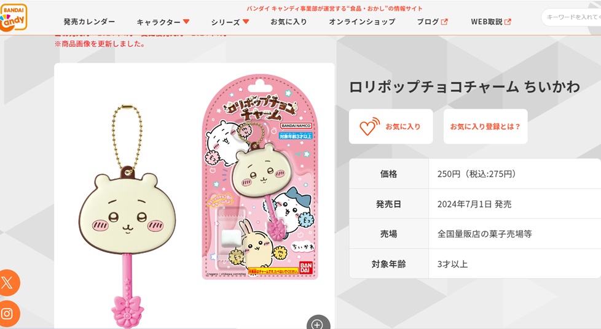
Task: Zoom product image with plus icon
Action: tap(318, 323)
